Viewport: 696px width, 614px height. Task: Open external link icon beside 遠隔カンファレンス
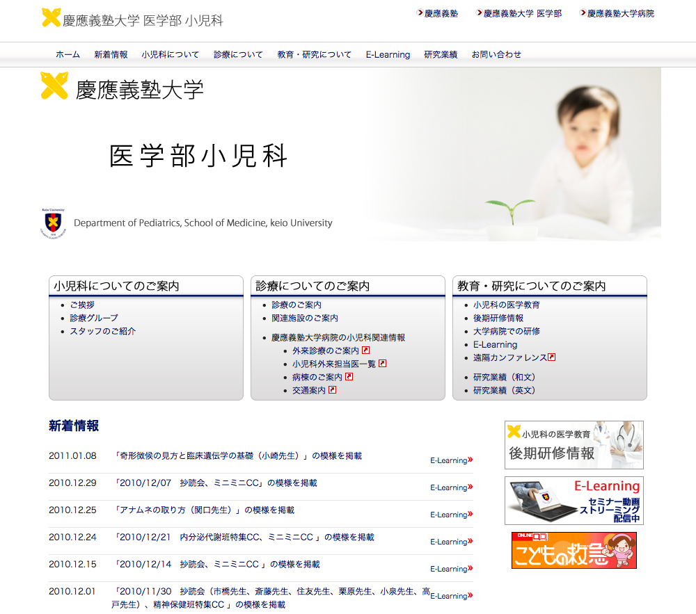point(552,357)
